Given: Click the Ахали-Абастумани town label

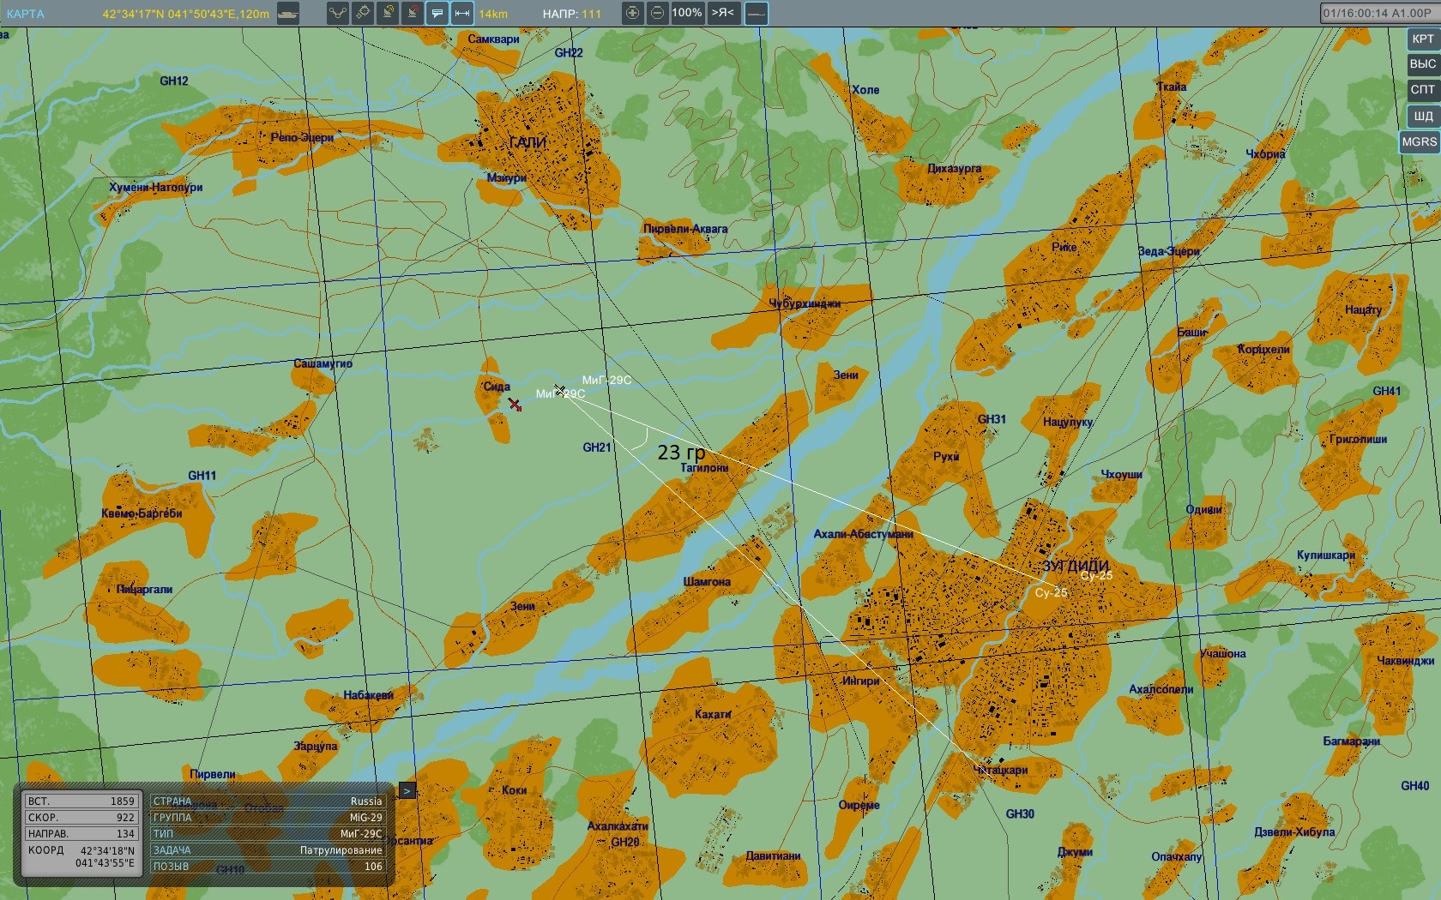Looking at the screenshot, I should pos(863,534).
